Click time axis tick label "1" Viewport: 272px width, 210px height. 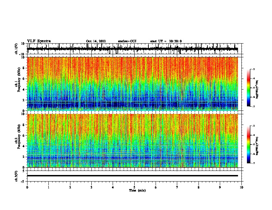coord(48,187)
